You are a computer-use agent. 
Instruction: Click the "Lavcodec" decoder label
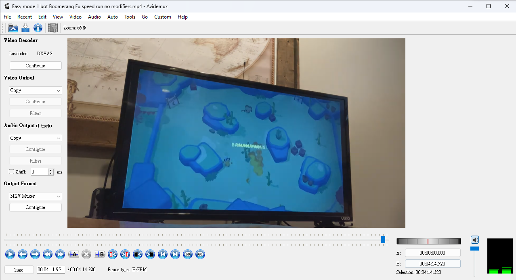point(18,54)
